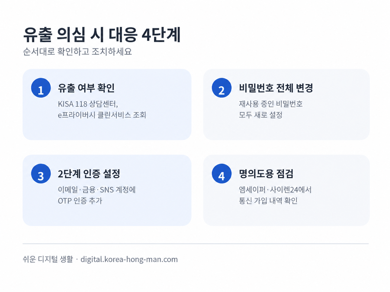Select the 2단계 인증 설정 heading
Image resolution: width=390 pixels, height=292 pixels.
pos(89,174)
